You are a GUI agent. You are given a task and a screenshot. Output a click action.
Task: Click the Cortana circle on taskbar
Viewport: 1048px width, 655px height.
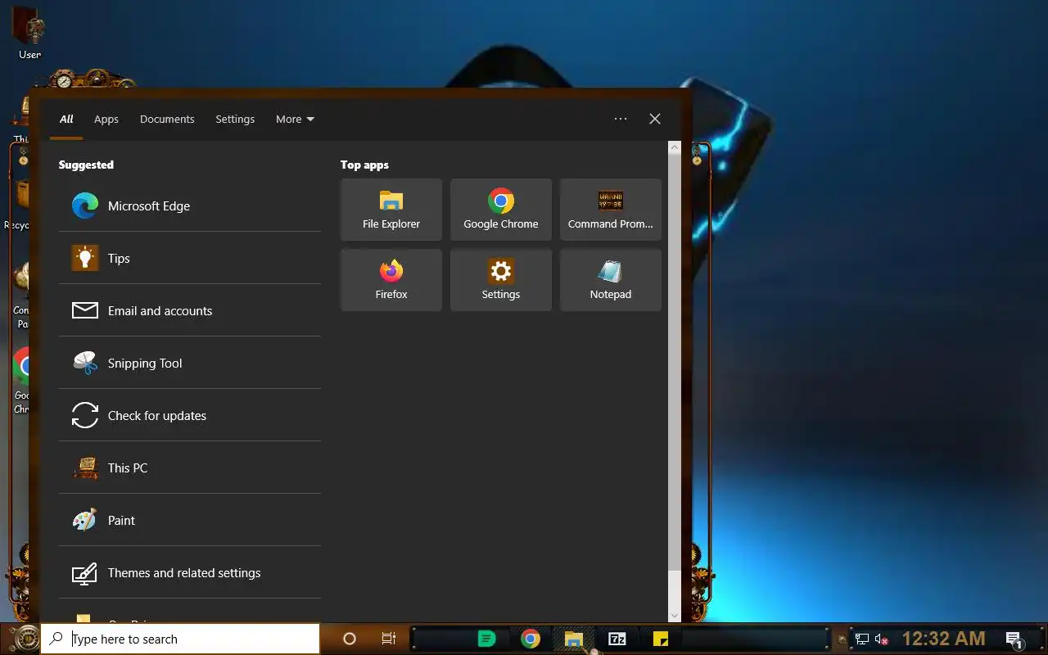350,639
